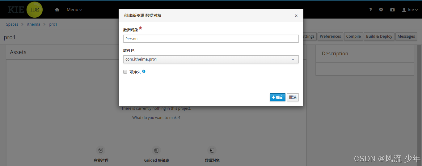Viewport: 422px width, 166px height.
Task: Confirm with the 确定 button
Action: [277, 97]
